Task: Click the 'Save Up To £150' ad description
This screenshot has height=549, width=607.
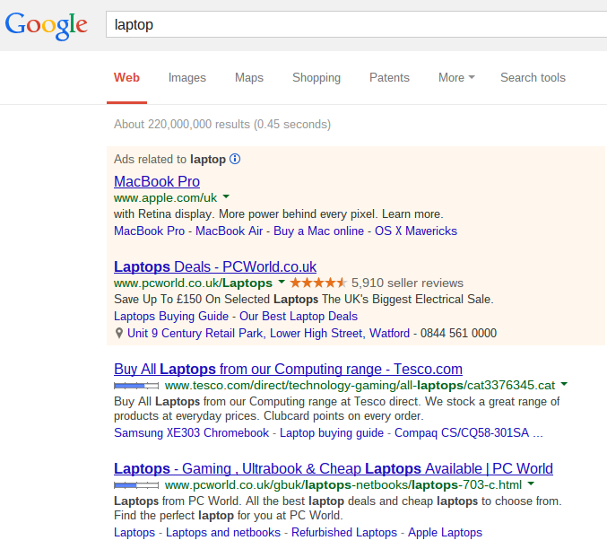Action: pyautogui.click(x=303, y=300)
